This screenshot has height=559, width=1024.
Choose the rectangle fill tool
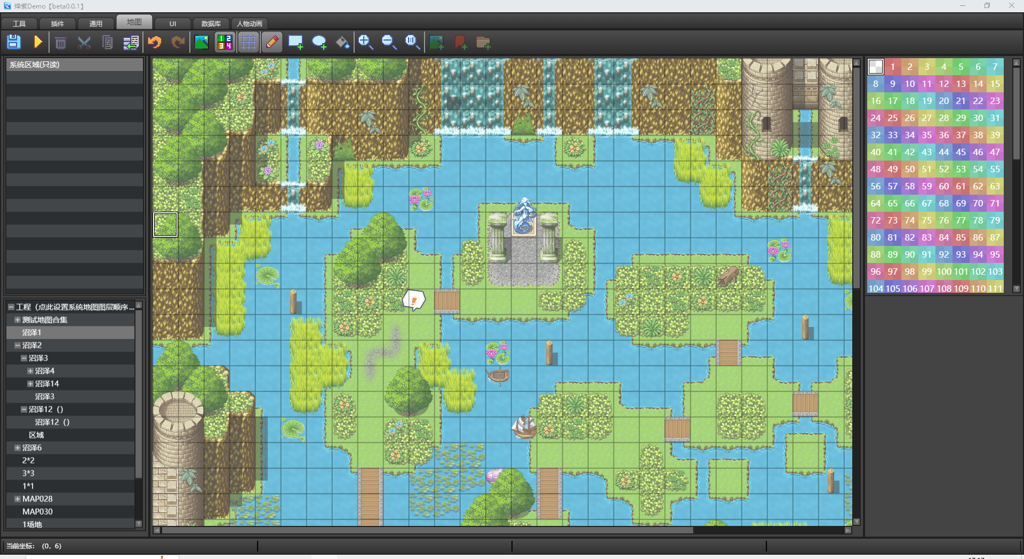295,42
